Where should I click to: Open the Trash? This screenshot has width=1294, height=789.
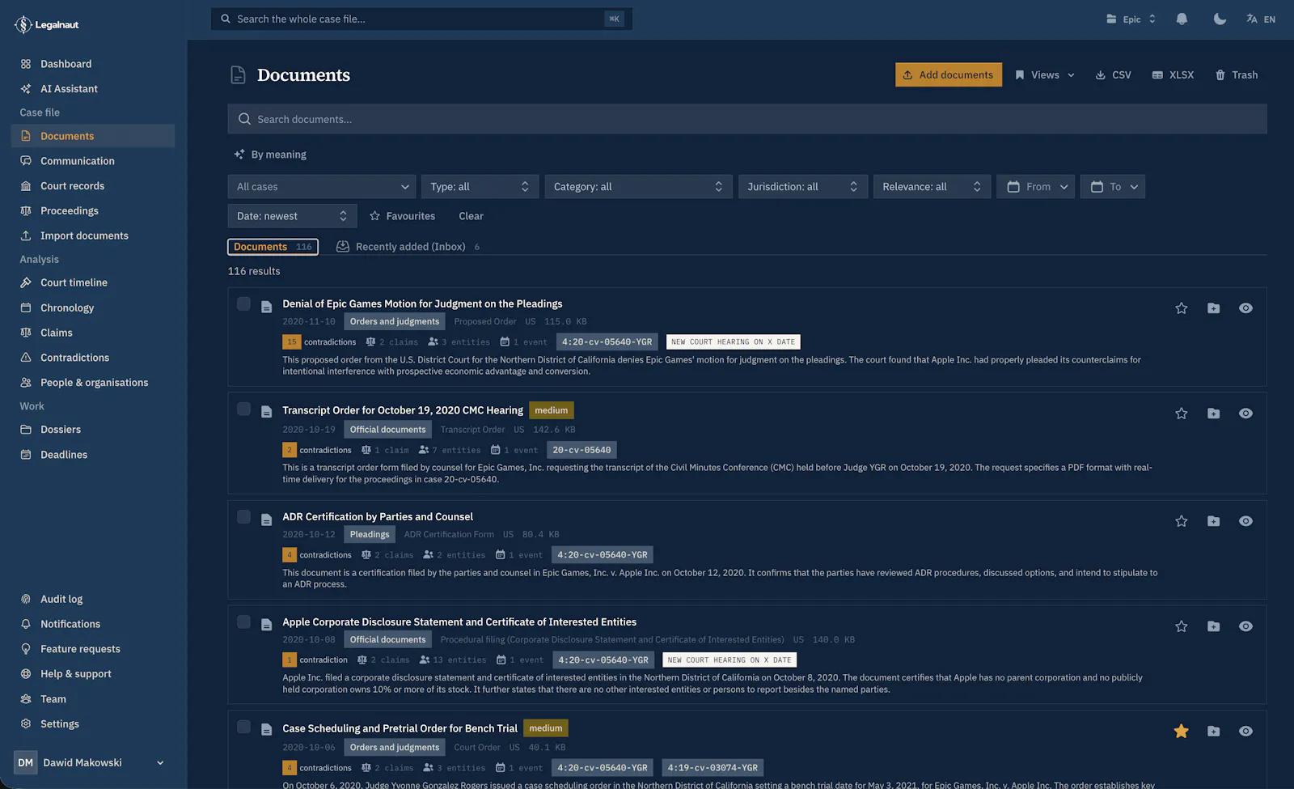(1237, 75)
